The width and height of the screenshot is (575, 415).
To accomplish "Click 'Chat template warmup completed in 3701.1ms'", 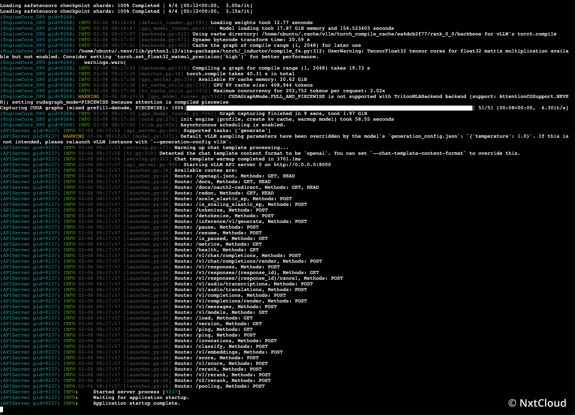I will click(237, 159).
